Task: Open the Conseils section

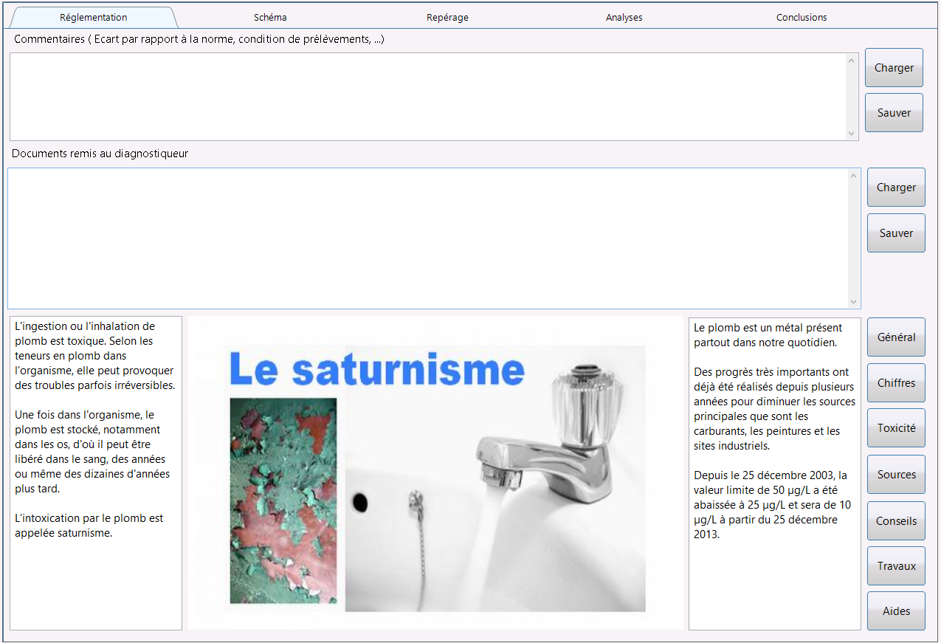Action: pos(896,521)
